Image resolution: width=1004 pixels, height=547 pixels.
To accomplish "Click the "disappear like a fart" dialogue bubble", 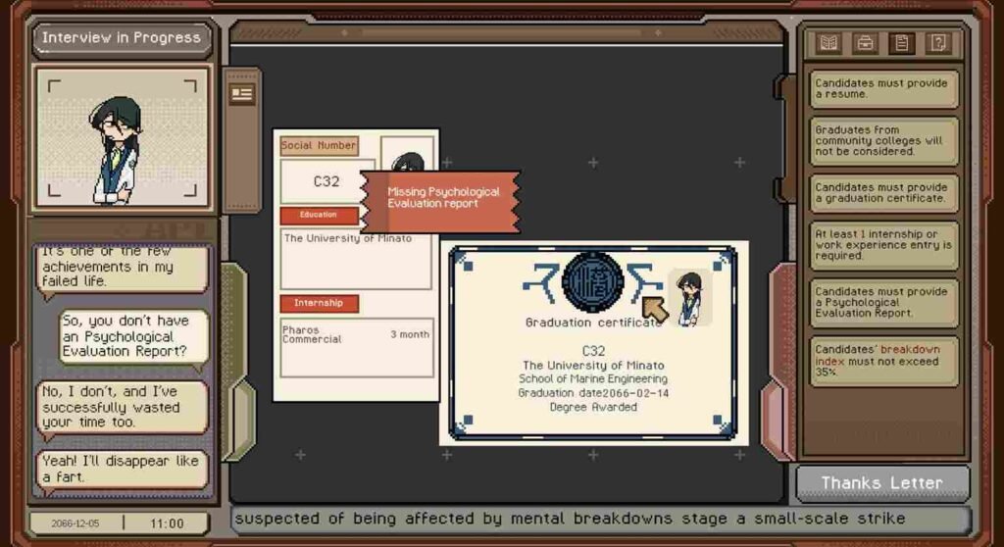I will coord(122,469).
